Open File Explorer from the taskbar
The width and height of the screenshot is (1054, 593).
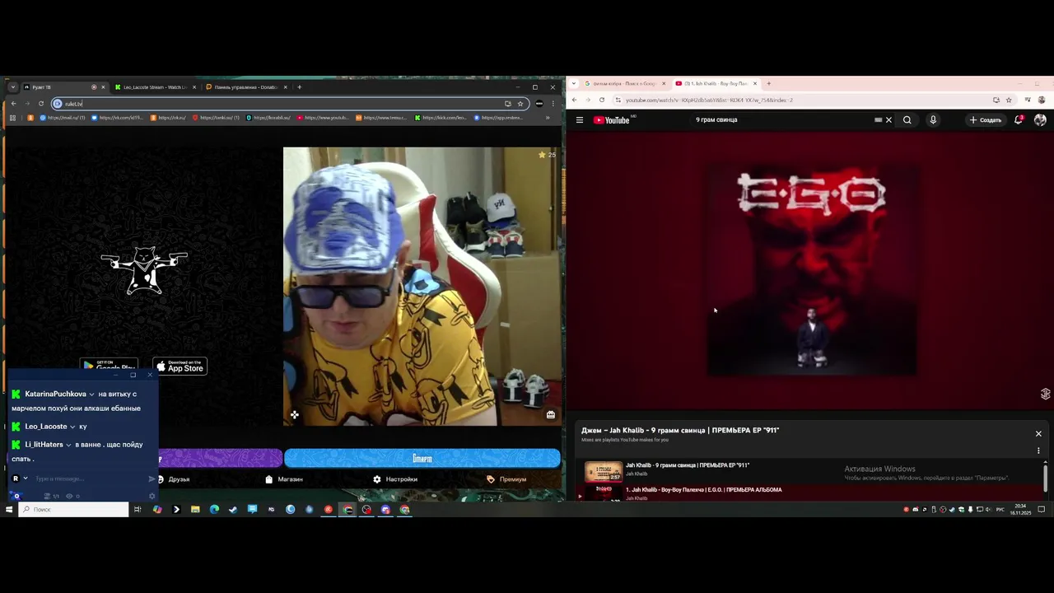point(195,510)
